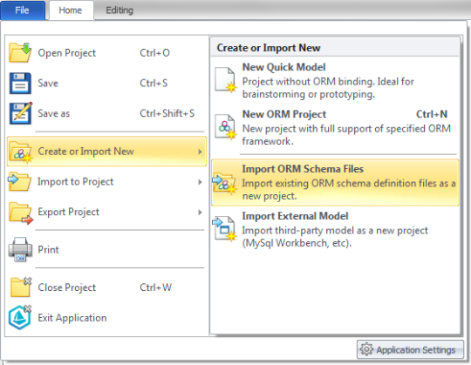
Task: Click the Save floppy disk icon
Action: (20, 83)
